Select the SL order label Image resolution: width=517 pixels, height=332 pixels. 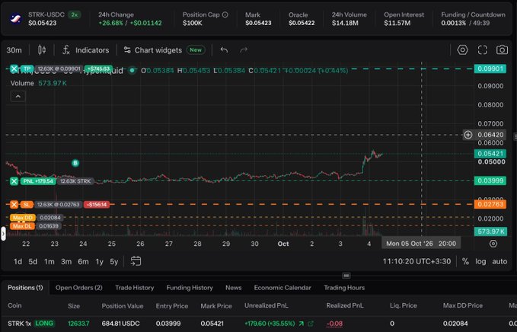pos(27,205)
